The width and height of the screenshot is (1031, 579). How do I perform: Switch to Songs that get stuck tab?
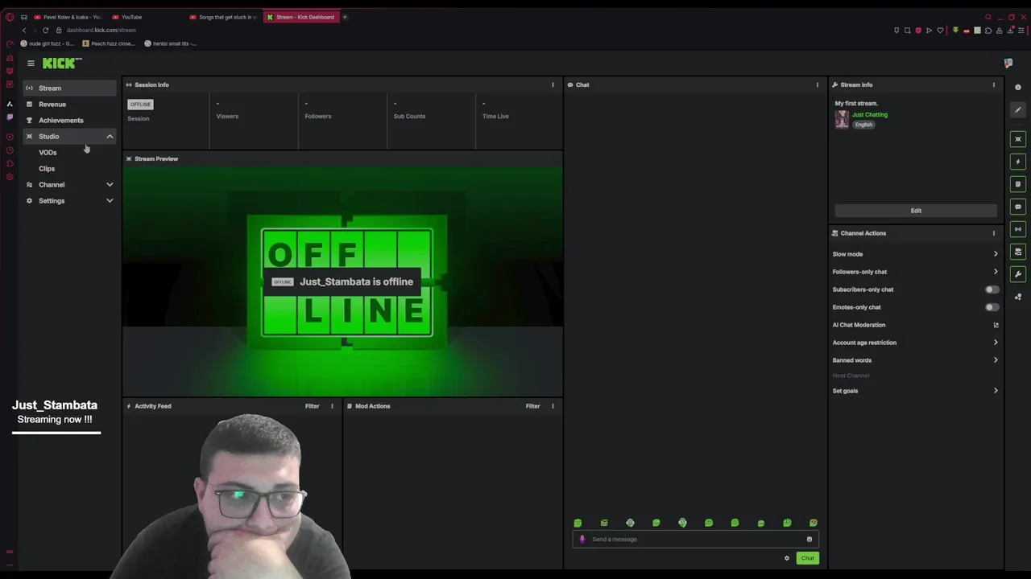[223, 17]
